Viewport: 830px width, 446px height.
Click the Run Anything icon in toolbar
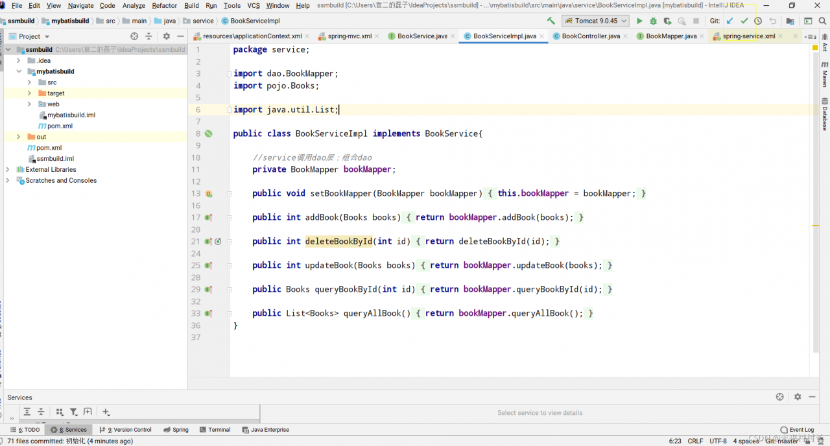tap(808, 21)
